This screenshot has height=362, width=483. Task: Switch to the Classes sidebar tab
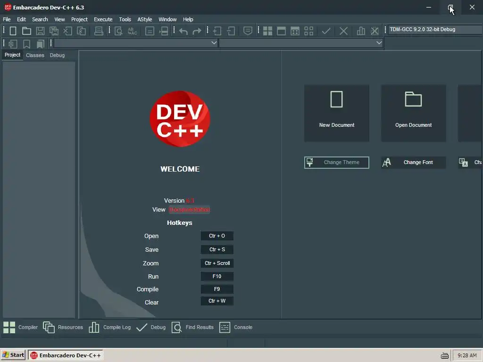35,55
